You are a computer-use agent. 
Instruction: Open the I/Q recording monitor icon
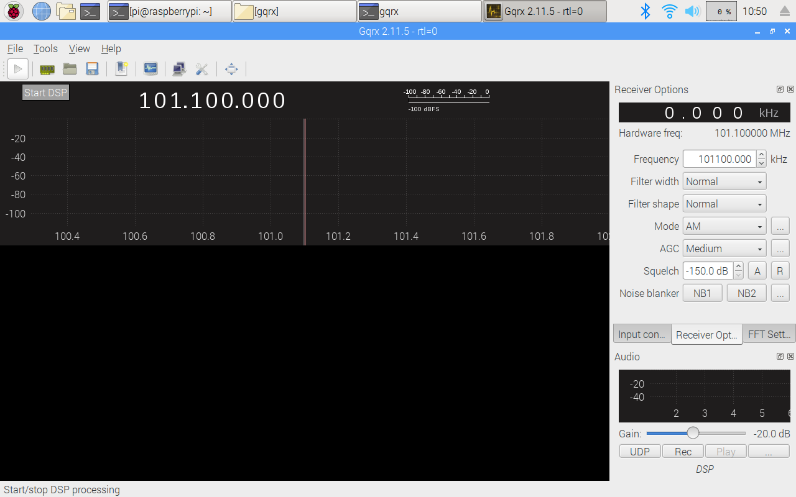(150, 69)
